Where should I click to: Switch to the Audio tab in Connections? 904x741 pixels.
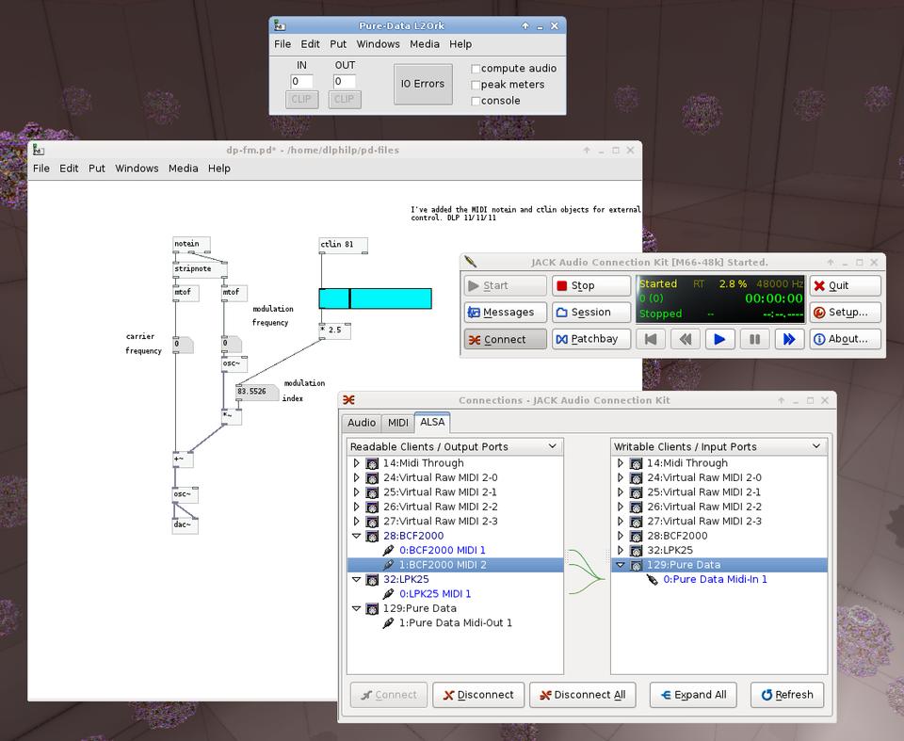pyautogui.click(x=362, y=423)
